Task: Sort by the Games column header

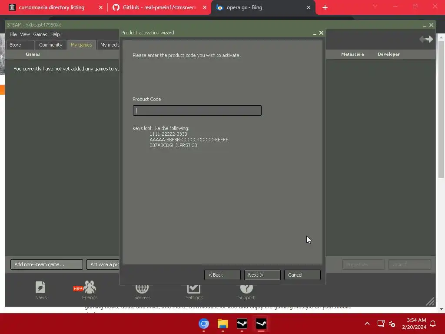Action: (x=33, y=54)
